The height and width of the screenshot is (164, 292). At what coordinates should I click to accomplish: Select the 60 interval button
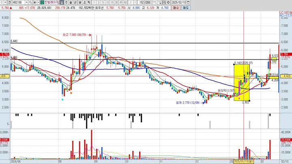coord(125,2)
